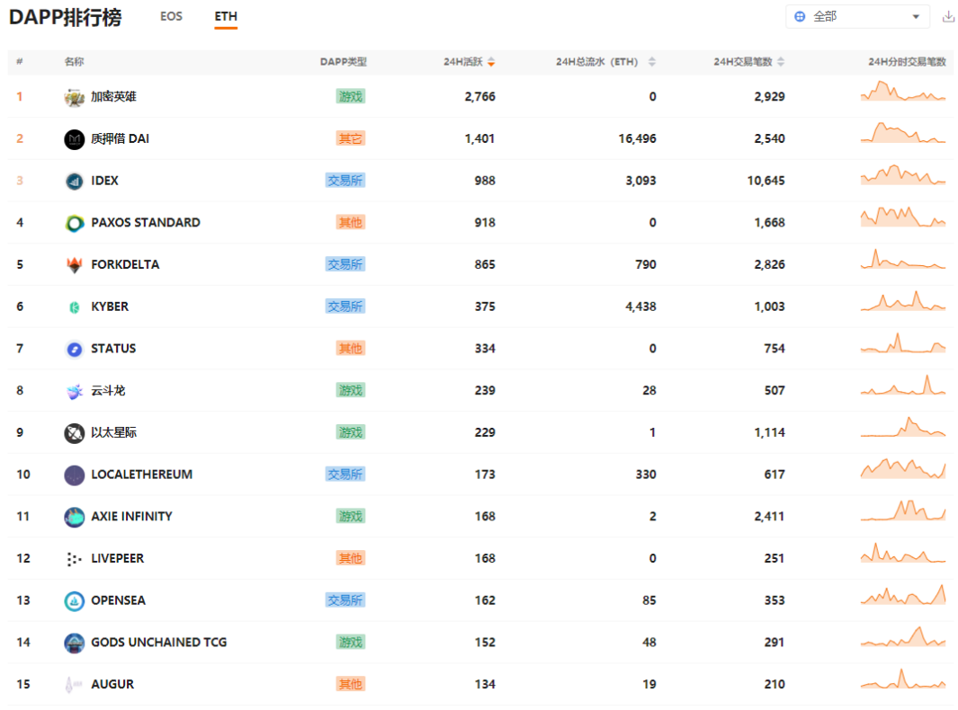Click the 游戏 tag for AXIE INFINITY

click(351, 517)
